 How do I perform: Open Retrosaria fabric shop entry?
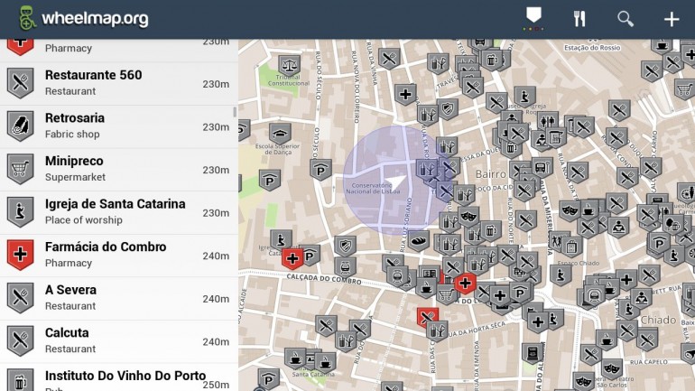click(x=119, y=126)
